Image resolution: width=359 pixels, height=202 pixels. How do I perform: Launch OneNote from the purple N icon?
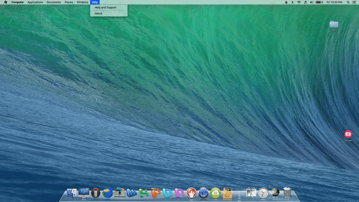(180, 193)
